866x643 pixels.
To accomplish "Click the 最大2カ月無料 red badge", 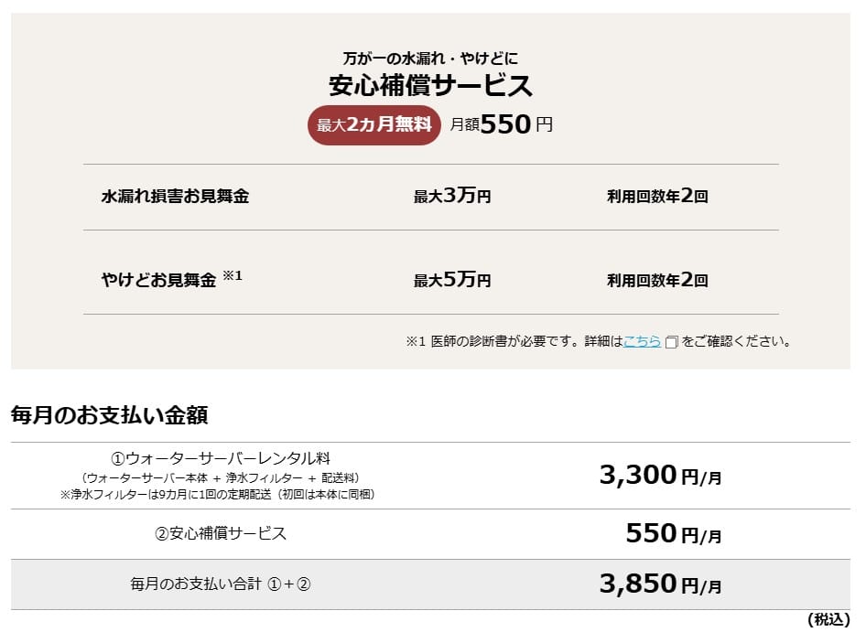I will click(373, 124).
